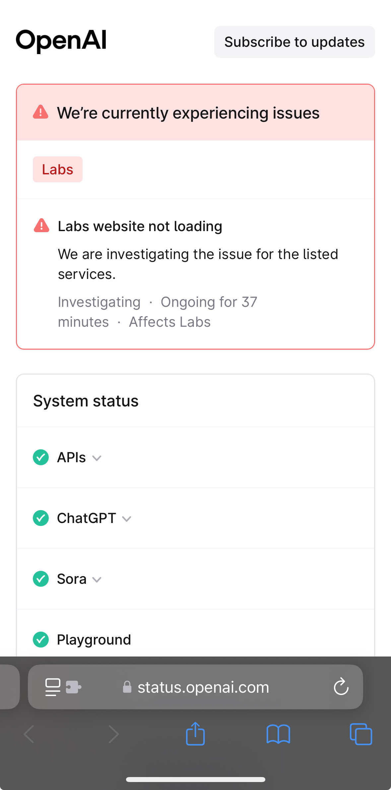Expand the Sora status chevron
Viewport: 391px width, 790px height.
coord(97,580)
